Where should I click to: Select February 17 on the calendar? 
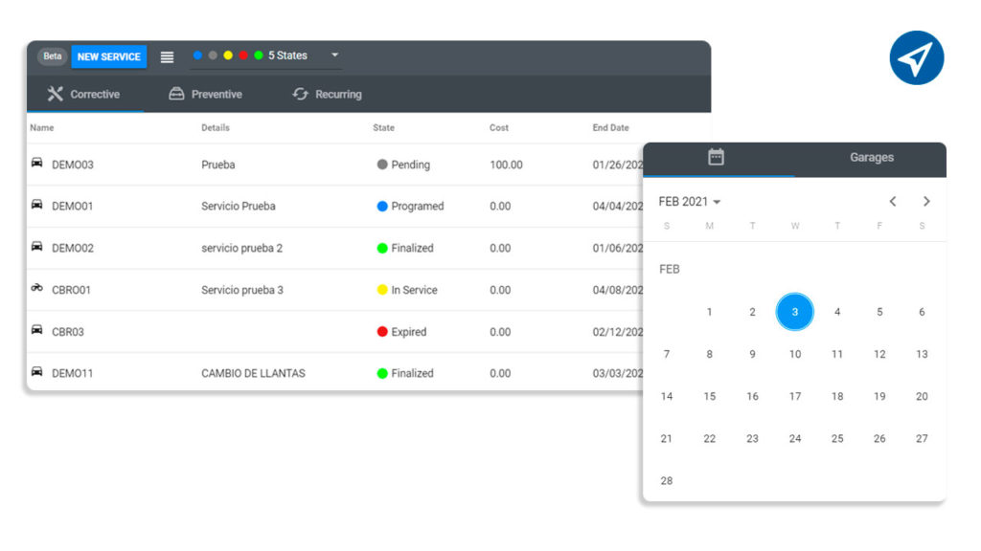point(794,396)
